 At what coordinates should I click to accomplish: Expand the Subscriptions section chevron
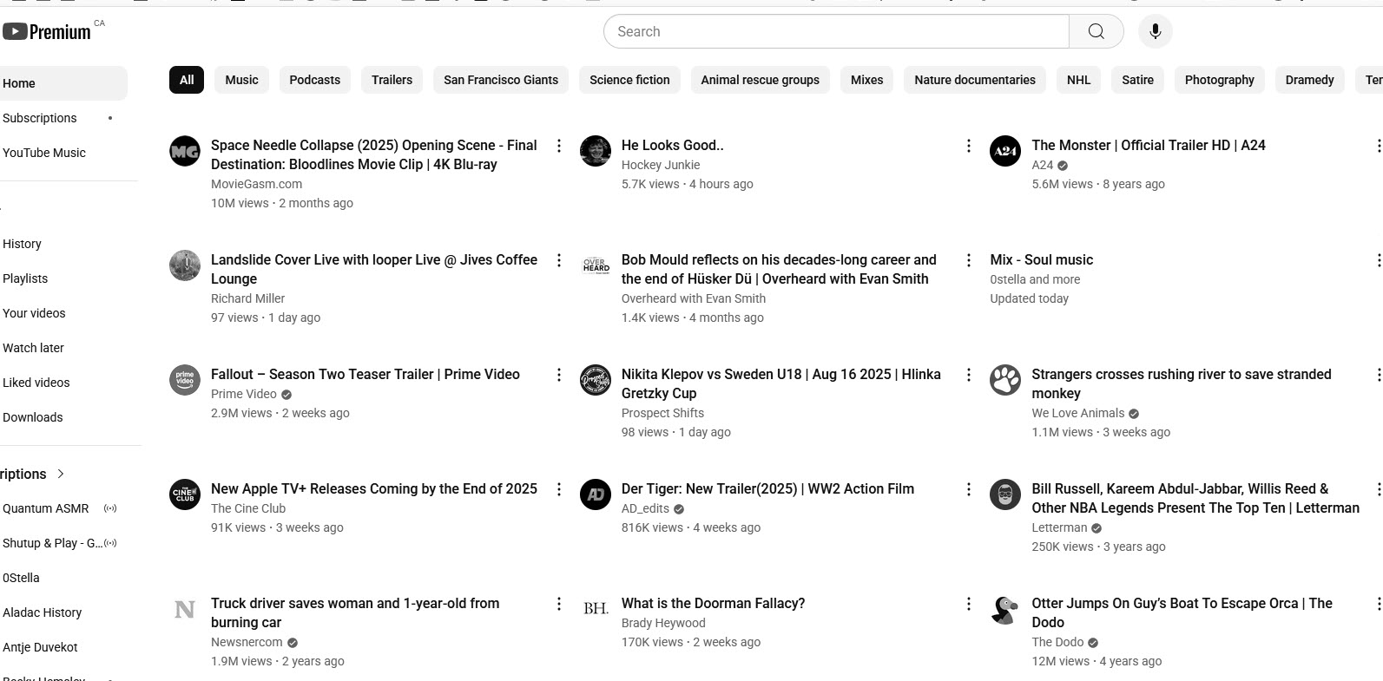[61, 474]
